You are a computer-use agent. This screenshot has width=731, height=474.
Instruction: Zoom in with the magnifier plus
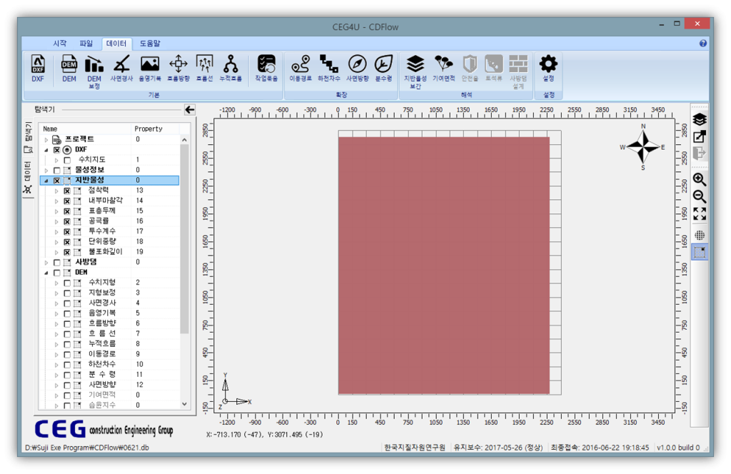700,179
